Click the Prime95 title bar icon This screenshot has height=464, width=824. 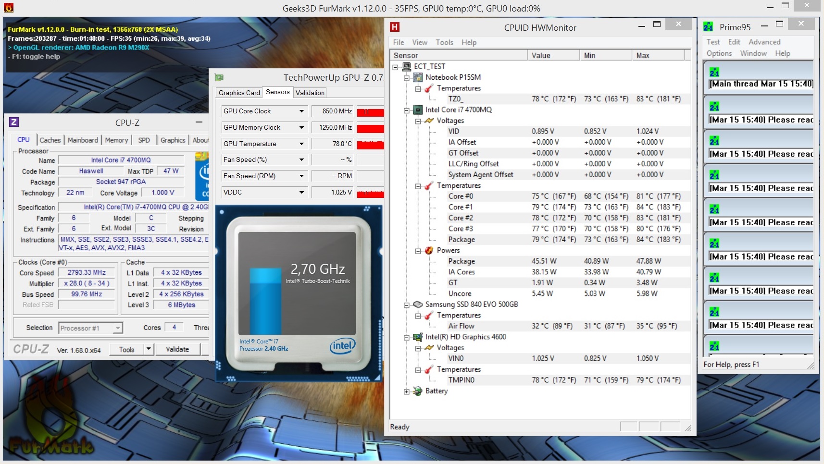point(708,27)
